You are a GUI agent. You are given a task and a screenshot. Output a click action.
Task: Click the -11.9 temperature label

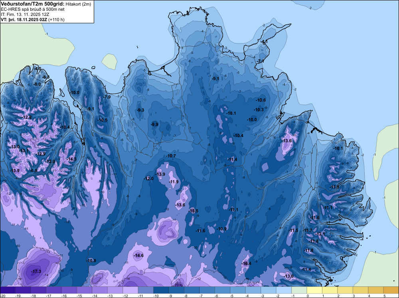(x=174, y=182)
